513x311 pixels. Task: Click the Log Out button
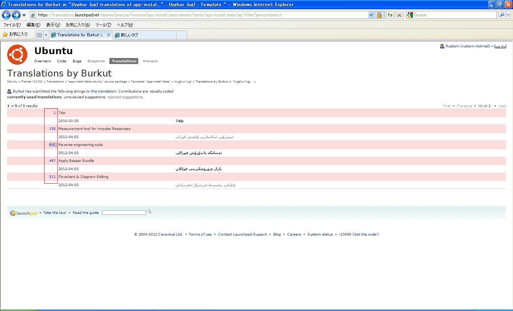click(x=500, y=46)
